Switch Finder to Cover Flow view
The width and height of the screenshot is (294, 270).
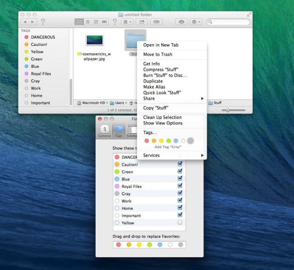(x=104, y=22)
